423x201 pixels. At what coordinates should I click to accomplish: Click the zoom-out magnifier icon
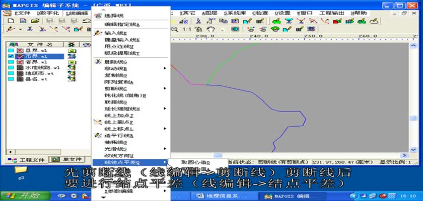175,29
